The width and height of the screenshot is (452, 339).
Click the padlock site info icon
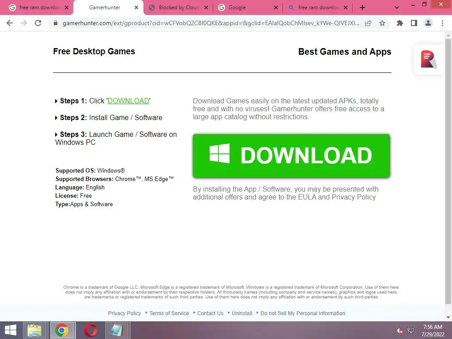56,23
